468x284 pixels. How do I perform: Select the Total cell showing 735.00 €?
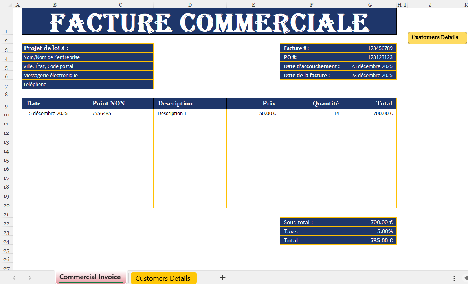370,240
